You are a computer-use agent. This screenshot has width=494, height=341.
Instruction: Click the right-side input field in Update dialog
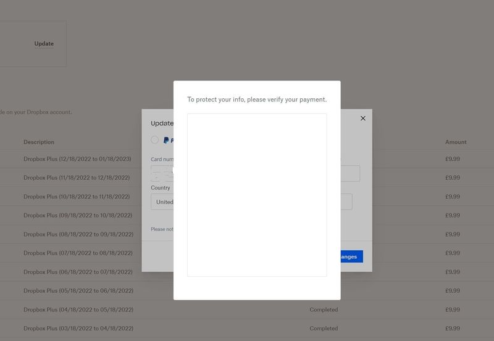click(x=350, y=174)
